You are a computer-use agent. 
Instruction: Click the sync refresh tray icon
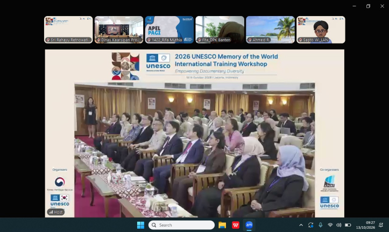click(310, 225)
